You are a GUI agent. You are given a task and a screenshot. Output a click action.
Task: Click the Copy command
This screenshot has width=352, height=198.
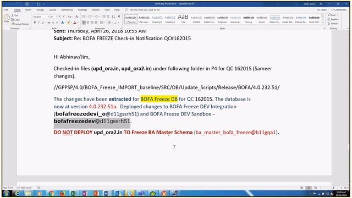15,20
